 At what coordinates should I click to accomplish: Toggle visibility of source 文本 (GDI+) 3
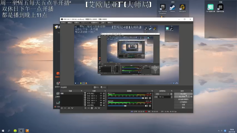(x=101, y=98)
